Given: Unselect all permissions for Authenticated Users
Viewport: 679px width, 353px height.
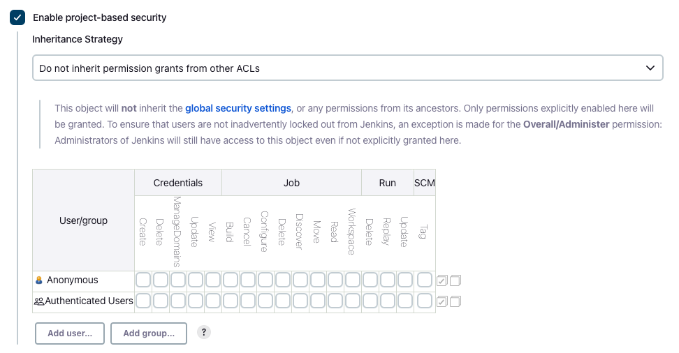Looking at the screenshot, I should (x=455, y=302).
